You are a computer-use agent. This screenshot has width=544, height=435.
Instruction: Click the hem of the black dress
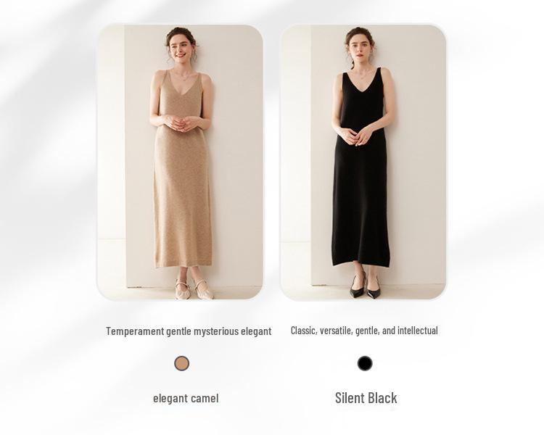361,262
